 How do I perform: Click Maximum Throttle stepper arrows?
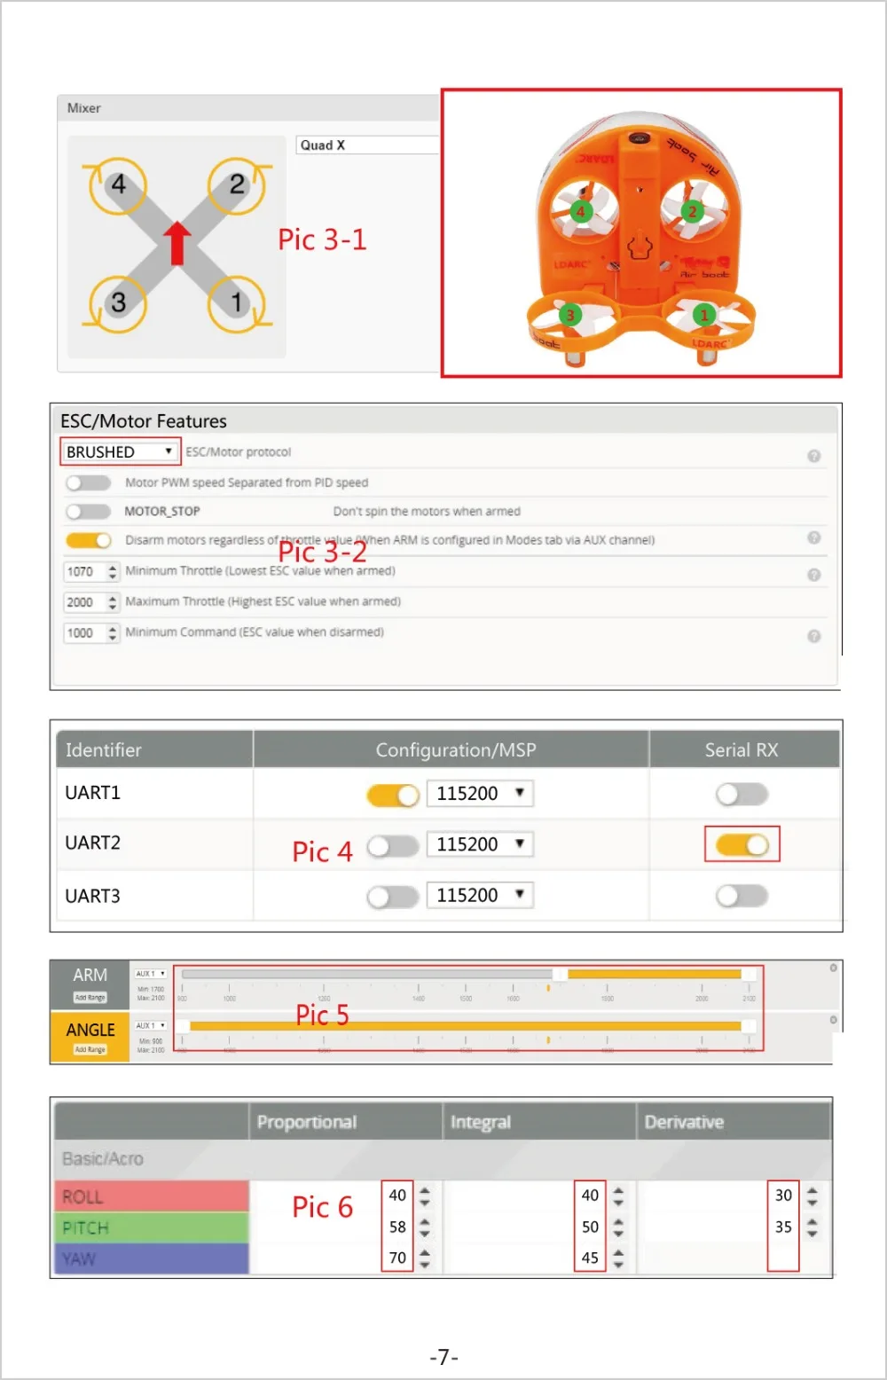tap(113, 603)
